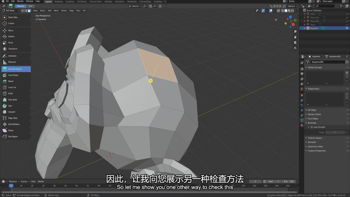The width and height of the screenshot is (350, 197).
Task: Choose the Annotate tool
Action: click(x=16, y=56)
